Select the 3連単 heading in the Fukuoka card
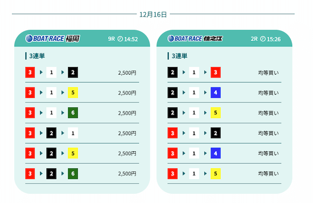The image size is (313, 203). click(37, 56)
